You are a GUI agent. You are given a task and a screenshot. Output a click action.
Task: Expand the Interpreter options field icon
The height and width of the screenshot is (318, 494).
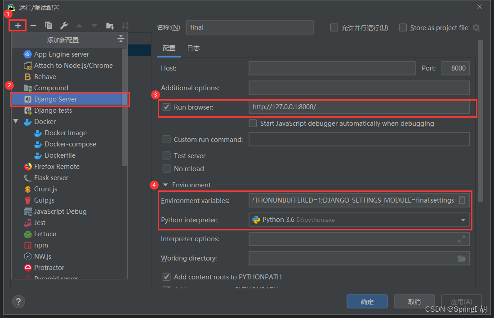tap(462, 239)
